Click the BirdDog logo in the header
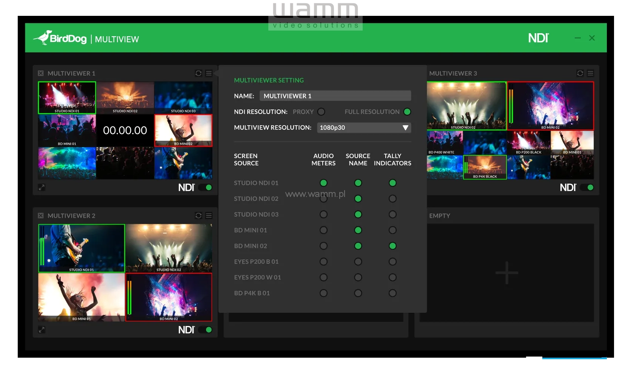This screenshot has width=631, height=389. 60,38
